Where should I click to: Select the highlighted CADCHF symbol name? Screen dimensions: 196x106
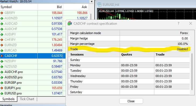tap(11, 56)
